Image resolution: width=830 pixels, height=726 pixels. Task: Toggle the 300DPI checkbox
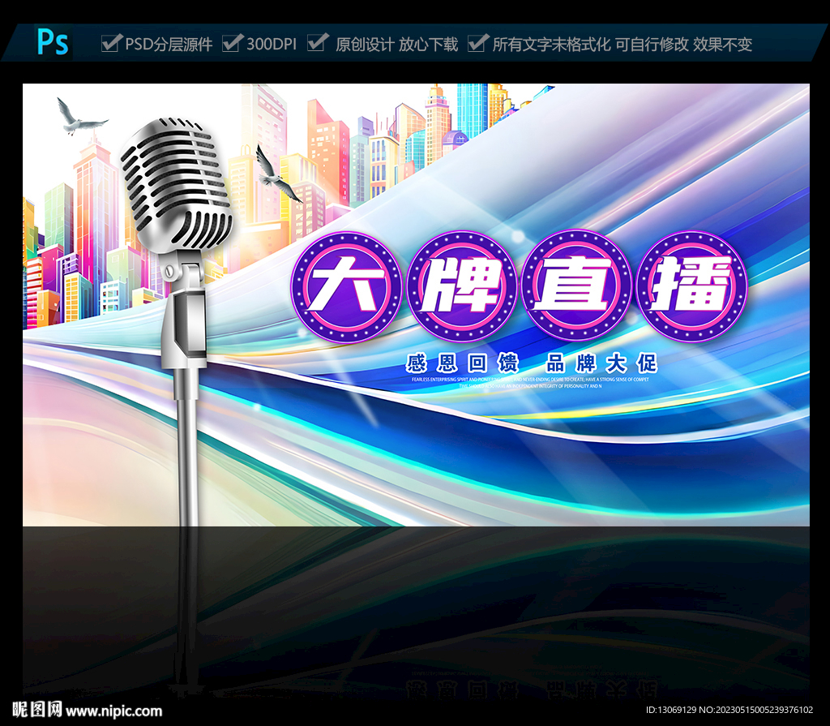pyautogui.click(x=231, y=43)
